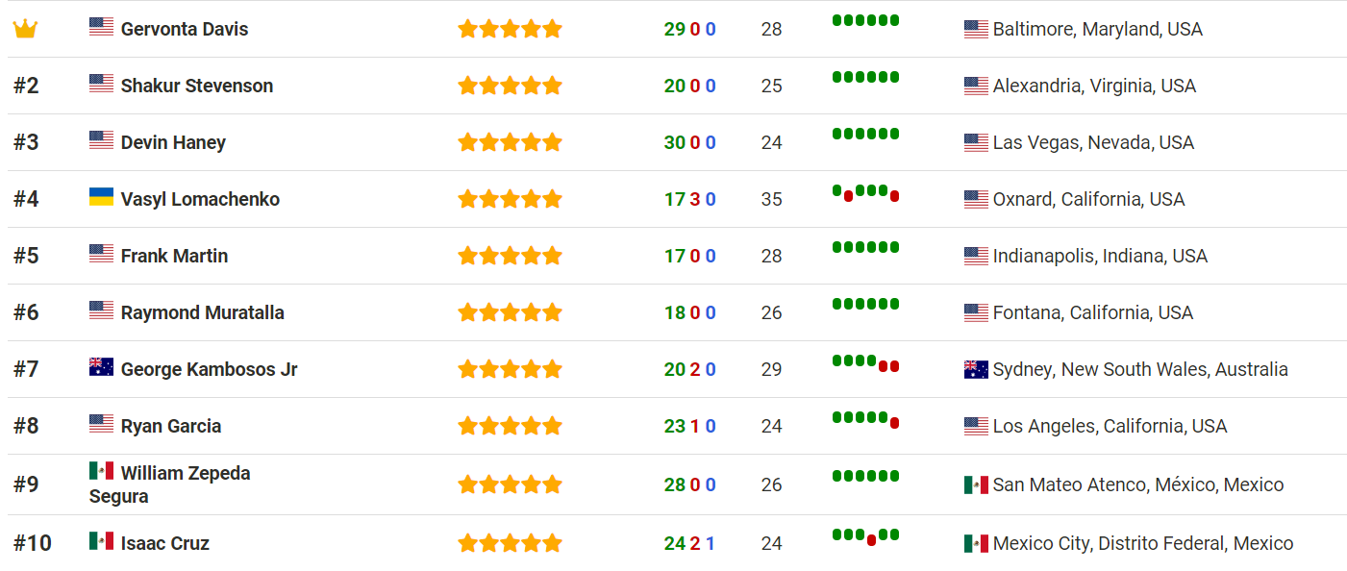Click Ryan Garcia's star rating

point(510,426)
